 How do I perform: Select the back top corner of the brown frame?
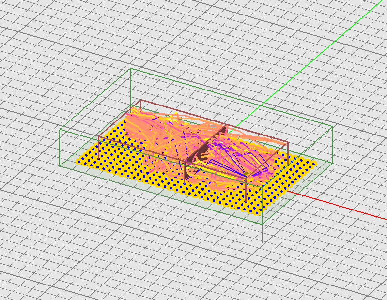click(141, 100)
